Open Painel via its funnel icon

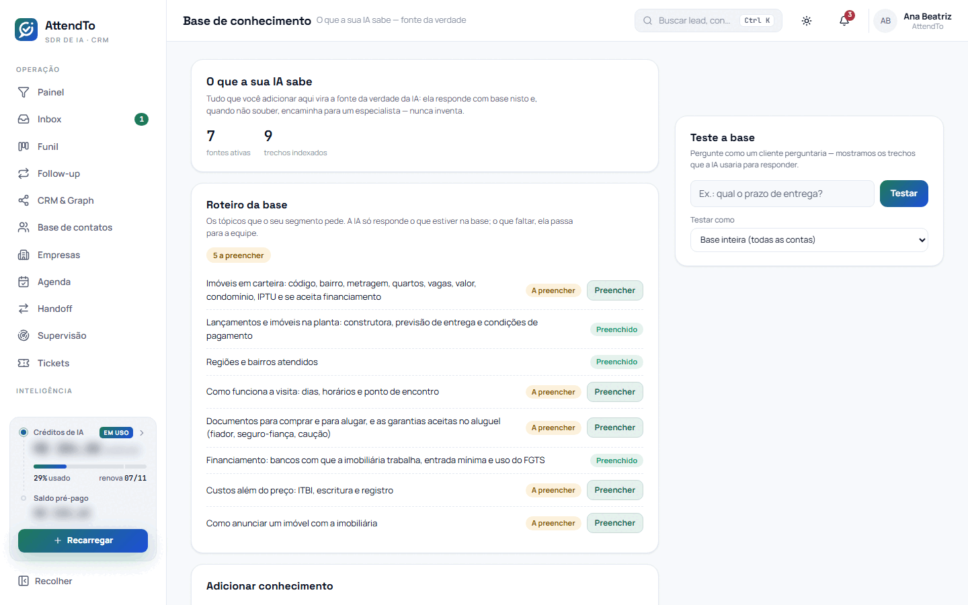[24, 92]
